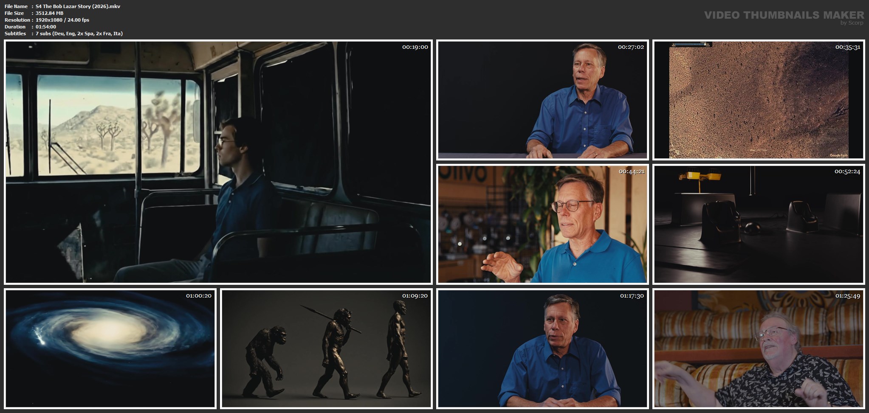Click the 01:25:49 timestamp label
Viewport: 869px width, 413px height.
[847, 296]
